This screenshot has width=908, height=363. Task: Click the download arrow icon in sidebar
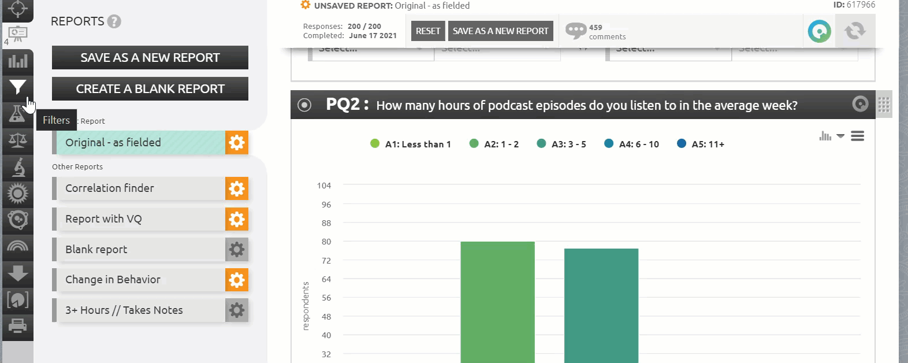18,273
